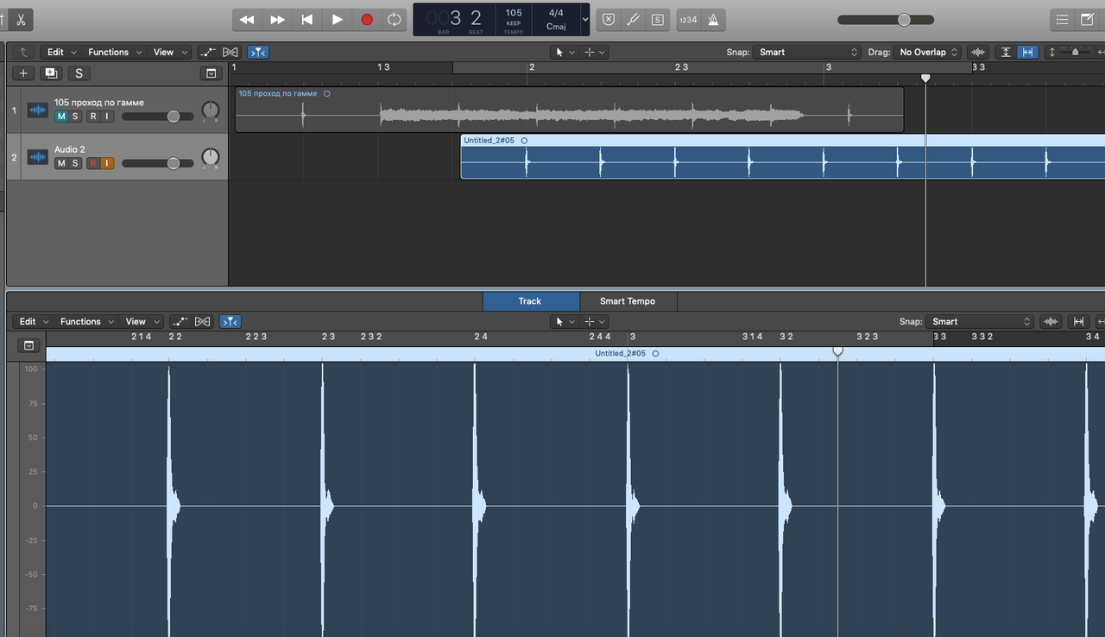Toggle vertical auto zoom in the Tracks area

click(x=1006, y=53)
